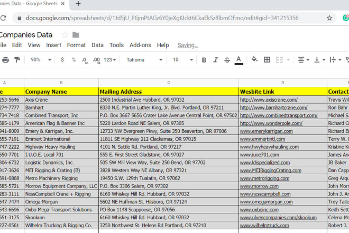Select the Metro Machinery Rigging cell
The height and width of the screenshot is (233, 349).
click(x=61, y=178)
